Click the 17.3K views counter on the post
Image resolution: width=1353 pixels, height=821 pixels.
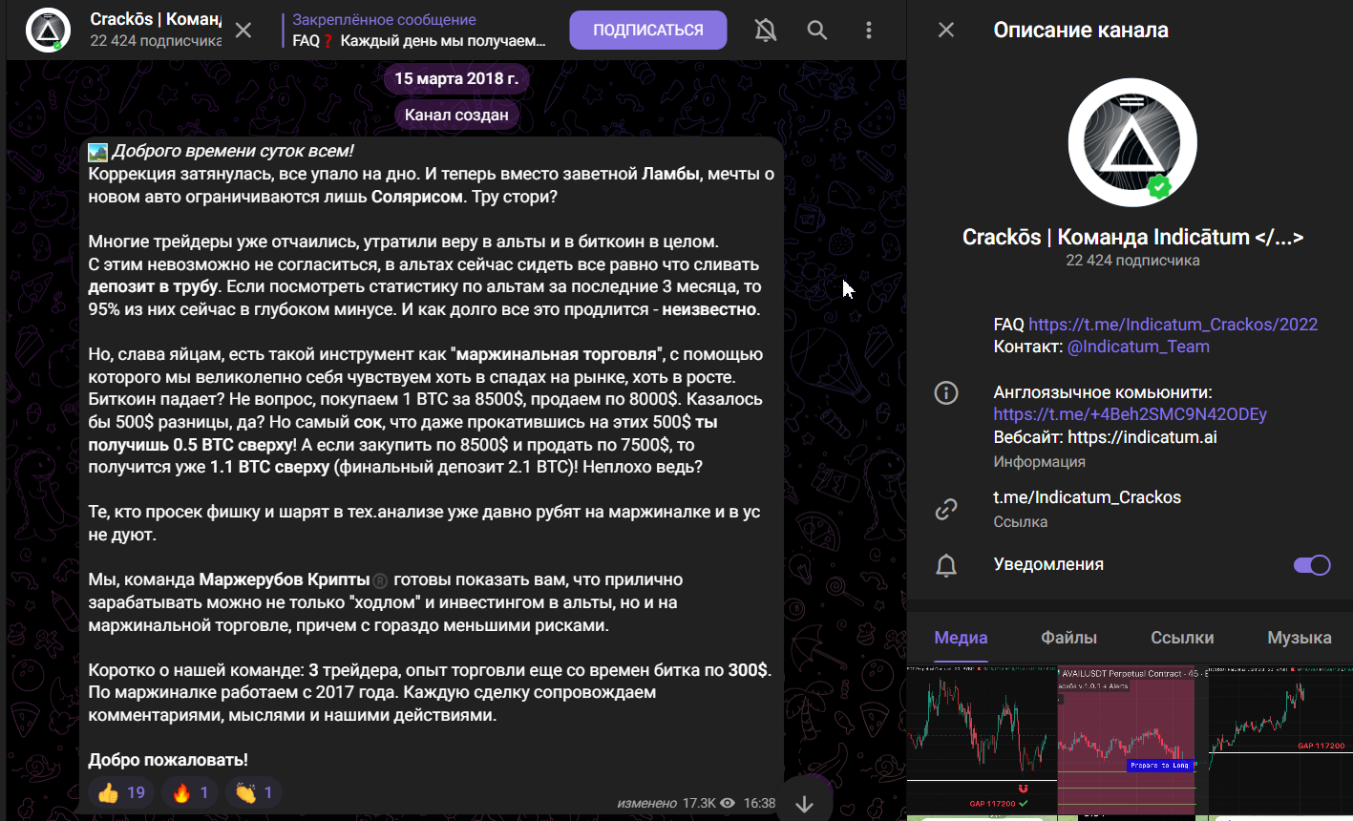(708, 803)
